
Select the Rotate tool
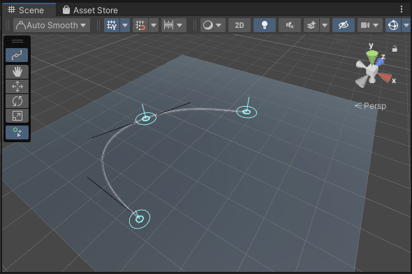[17, 101]
